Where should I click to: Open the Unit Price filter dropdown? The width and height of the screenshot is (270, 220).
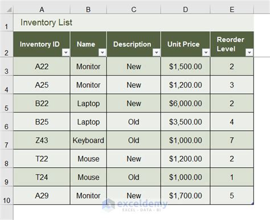point(206,52)
